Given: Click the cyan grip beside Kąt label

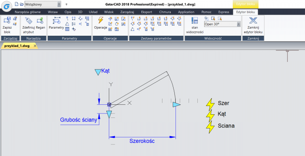Looking at the screenshot, I should click(98, 72).
